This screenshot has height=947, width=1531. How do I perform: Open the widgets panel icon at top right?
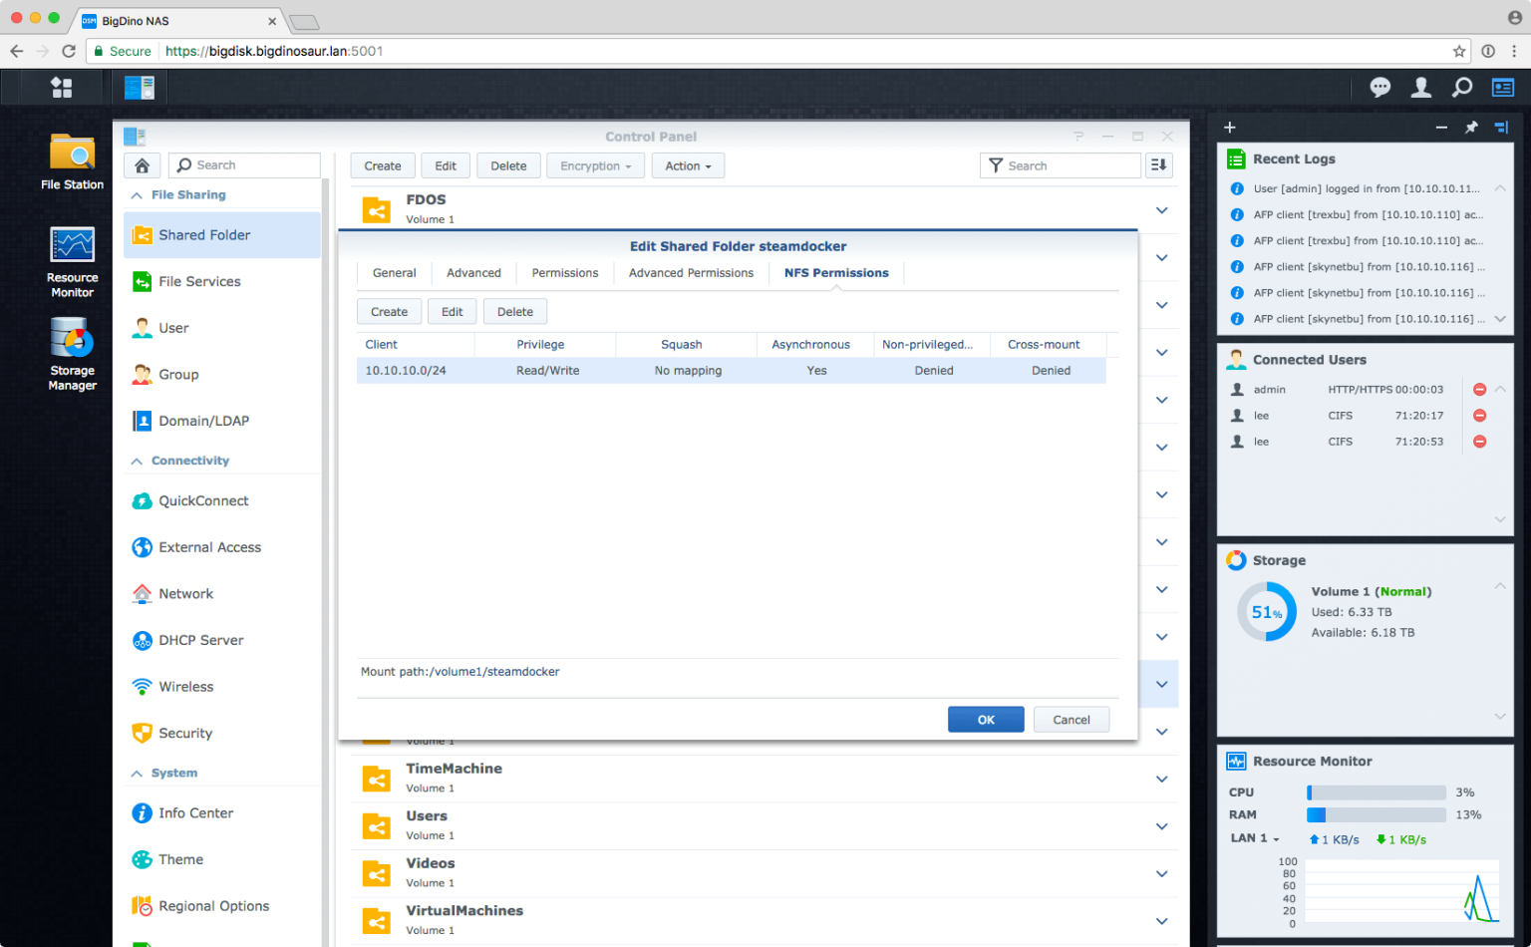pos(1502,88)
